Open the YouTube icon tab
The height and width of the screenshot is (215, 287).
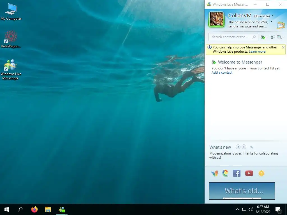249,173
